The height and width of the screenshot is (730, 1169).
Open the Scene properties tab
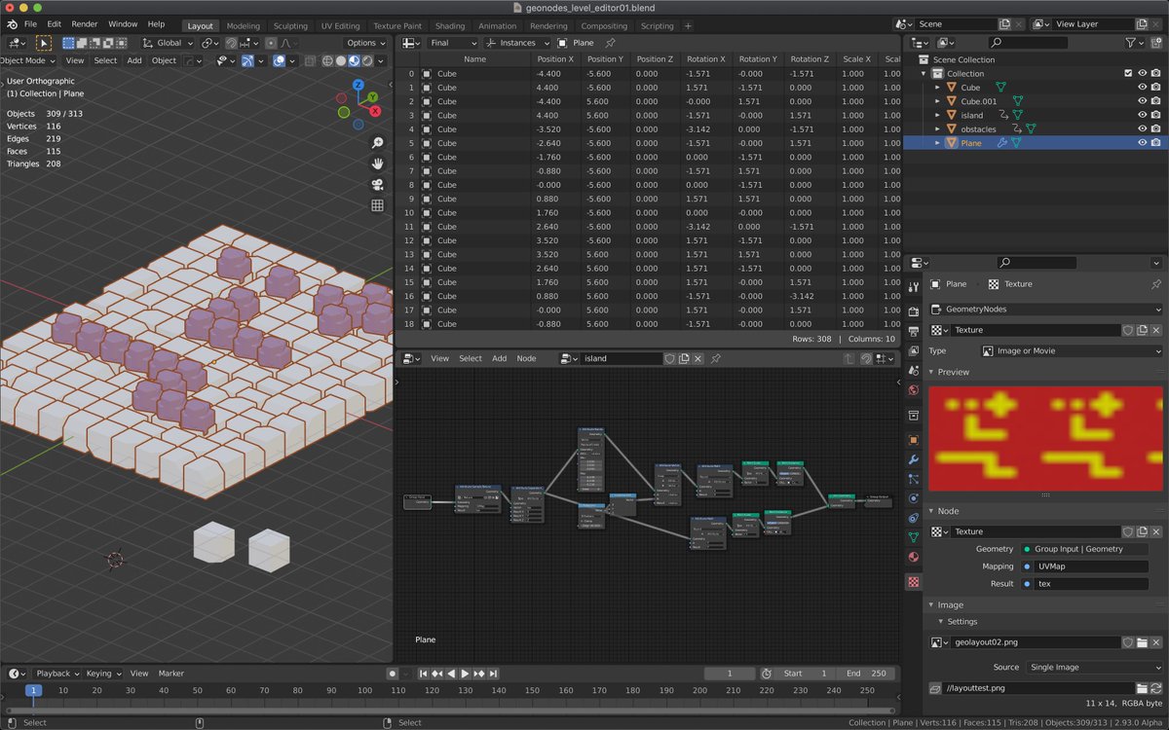point(913,371)
